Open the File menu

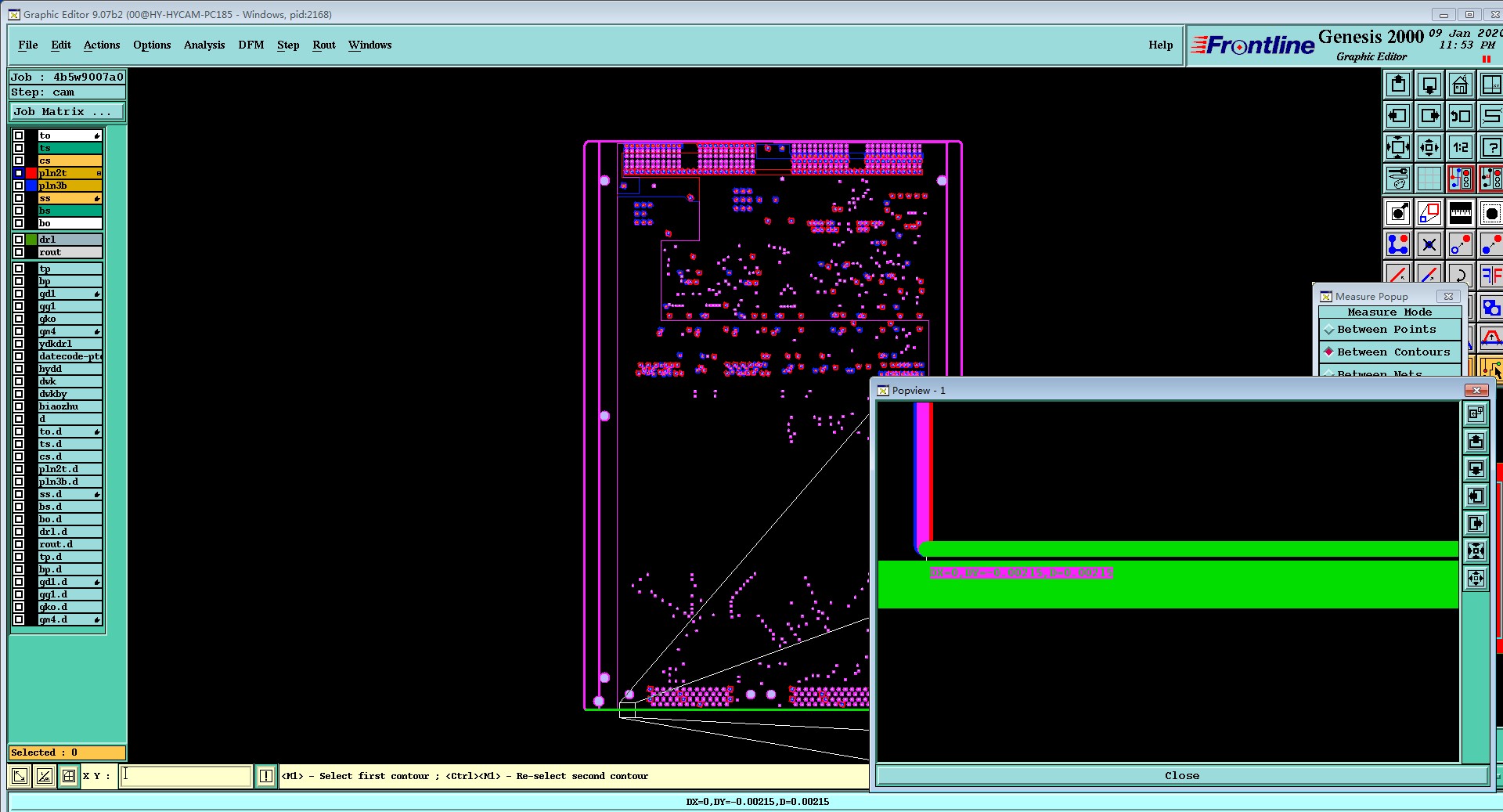coord(28,45)
